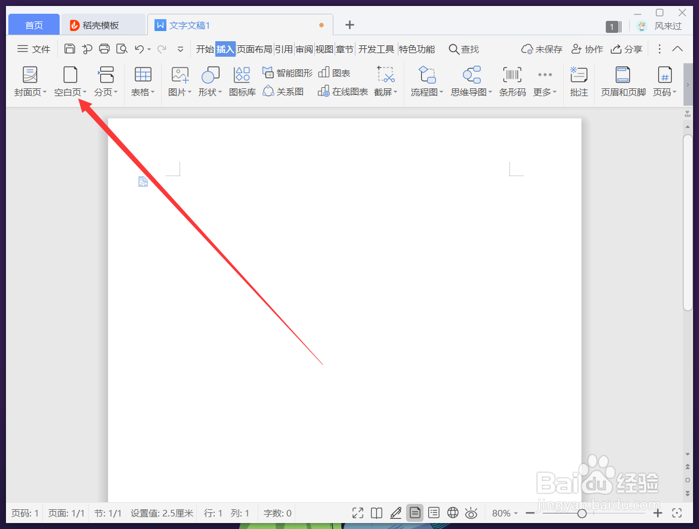Open the File (文件) menu
The height and width of the screenshot is (529, 699).
[34, 49]
